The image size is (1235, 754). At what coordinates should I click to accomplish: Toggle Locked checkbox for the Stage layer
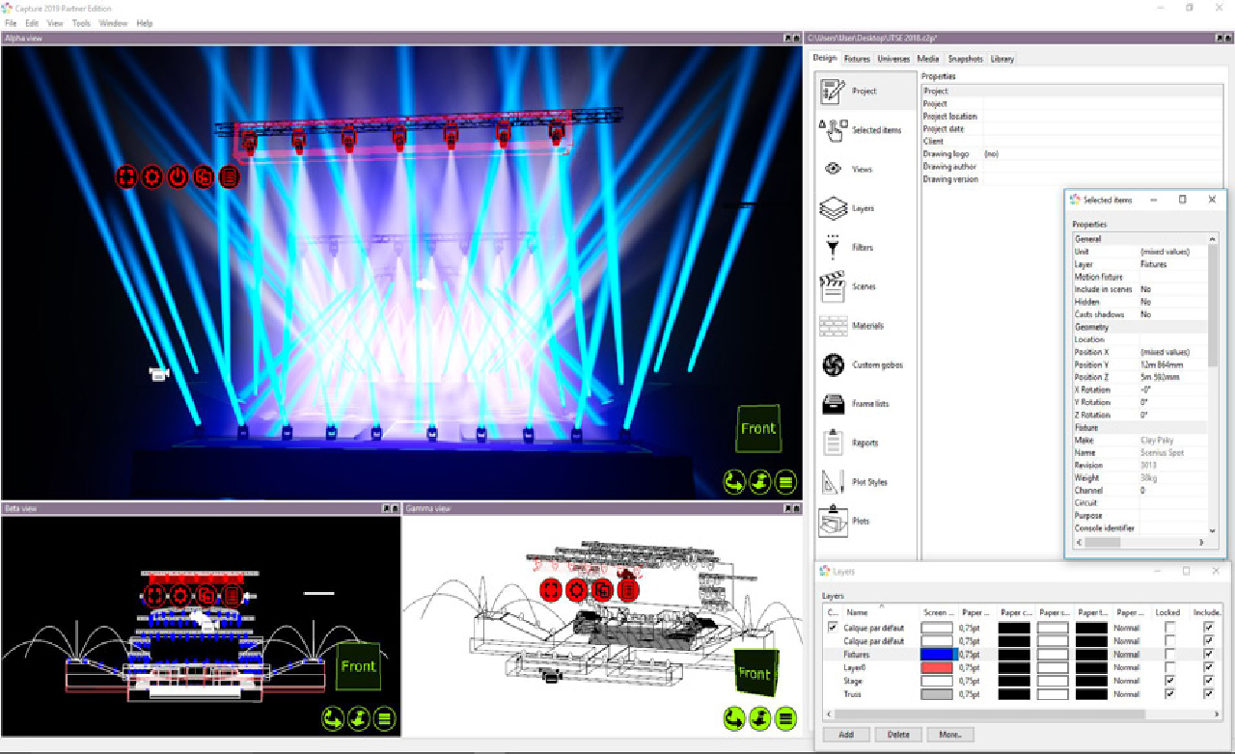click(x=1169, y=681)
